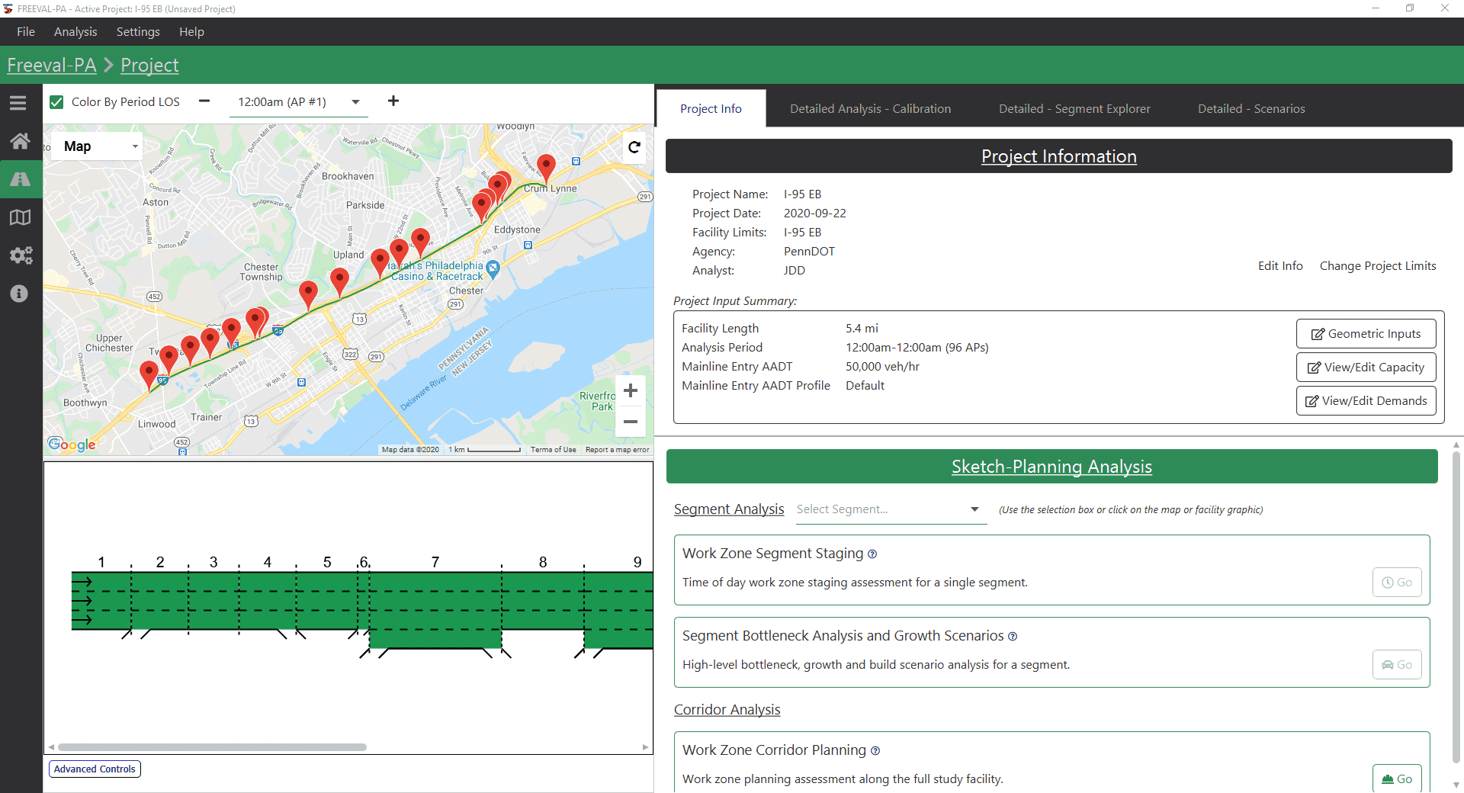Click the '50,000 veh/hr' AADT value
The width and height of the screenshot is (1464, 793).
[x=882, y=367]
